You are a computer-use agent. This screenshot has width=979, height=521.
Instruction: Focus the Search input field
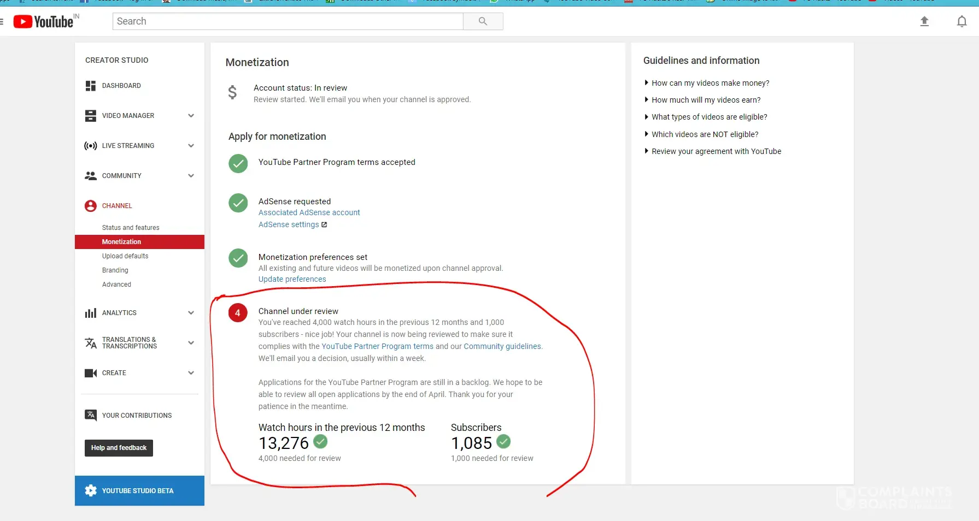pyautogui.click(x=288, y=21)
